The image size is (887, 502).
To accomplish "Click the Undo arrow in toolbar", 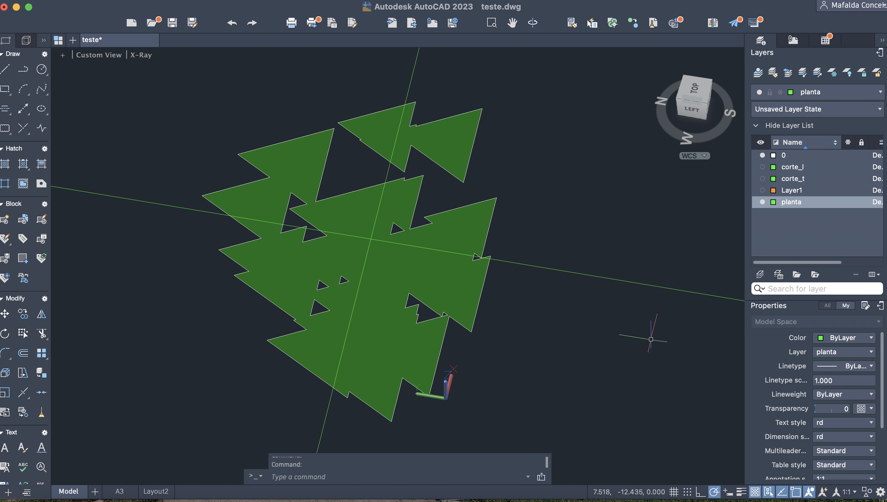I will [x=232, y=23].
